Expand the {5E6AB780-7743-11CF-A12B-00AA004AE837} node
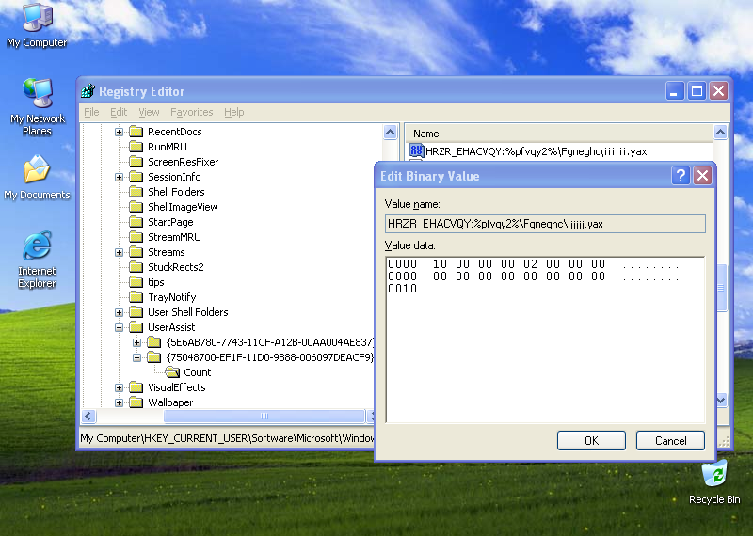This screenshot has width=753, height=536. 136,342
